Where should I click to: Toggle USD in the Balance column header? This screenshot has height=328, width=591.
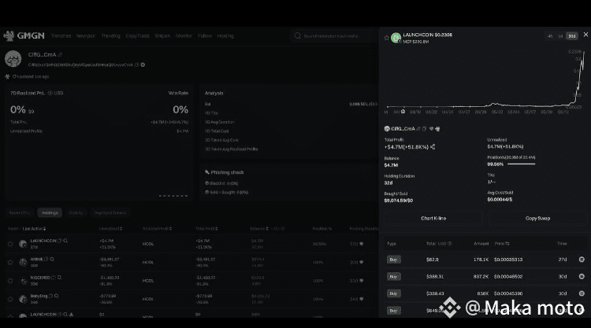(278, 229)
